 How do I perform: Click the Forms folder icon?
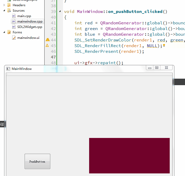[x=9, y=32]
